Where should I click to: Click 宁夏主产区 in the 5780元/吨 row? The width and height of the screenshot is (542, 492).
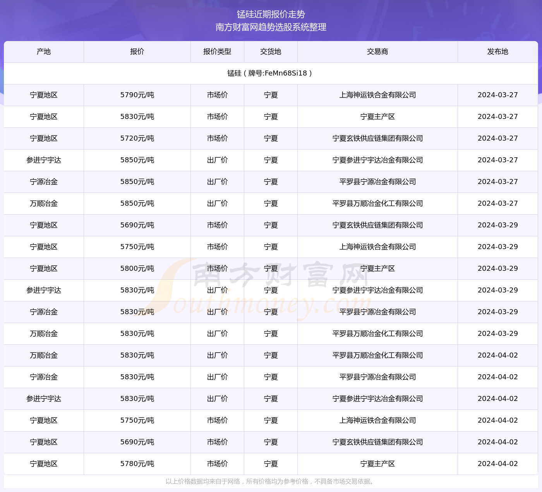(x=377, y=464)
